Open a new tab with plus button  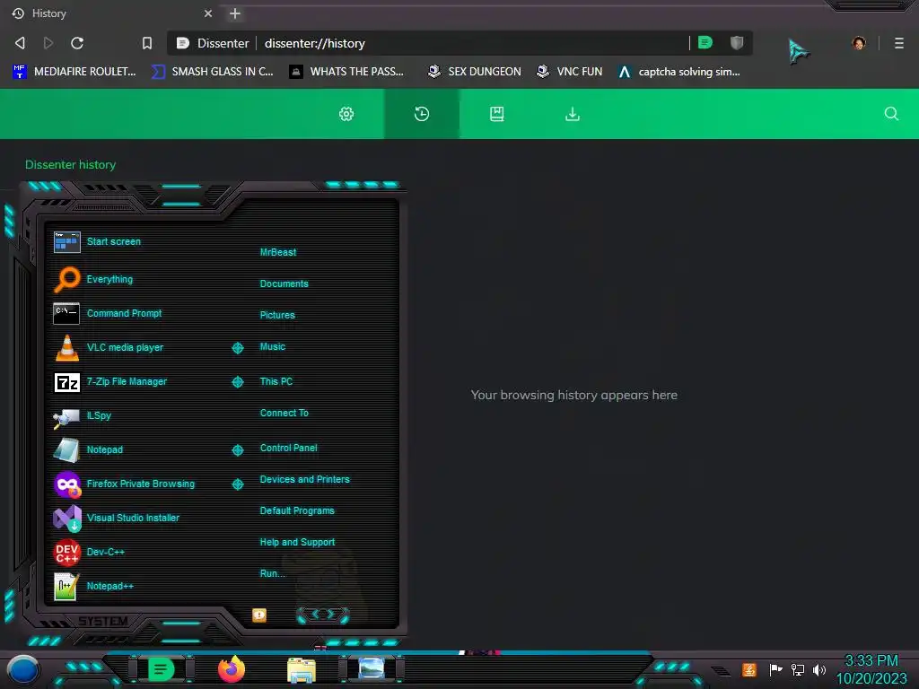pos(235,13)
